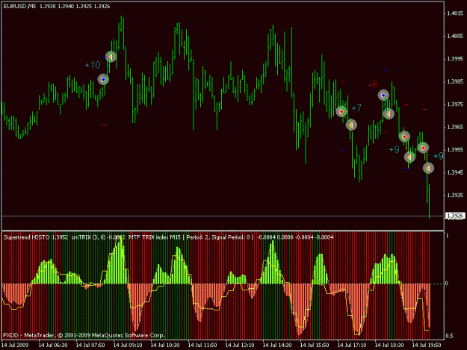The height and width of the screenshot is (350, 467).
Task: Click the red -8 loss label
Action: pos(373,84)
